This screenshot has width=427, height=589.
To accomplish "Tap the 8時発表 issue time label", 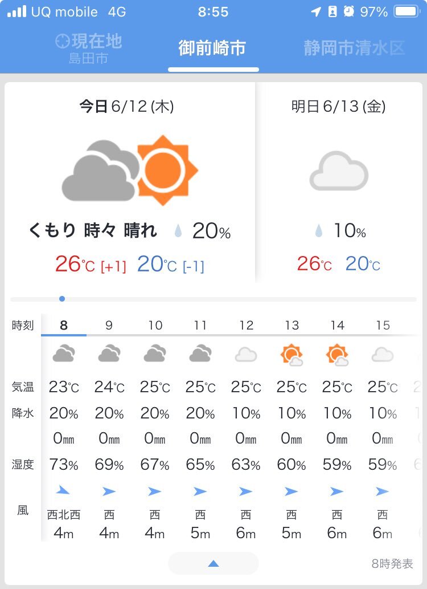I will click(x=392, y=563).
